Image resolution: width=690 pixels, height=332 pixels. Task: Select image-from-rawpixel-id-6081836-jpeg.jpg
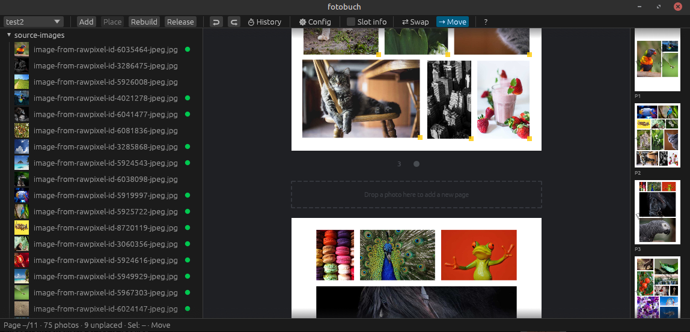(106, 131)
